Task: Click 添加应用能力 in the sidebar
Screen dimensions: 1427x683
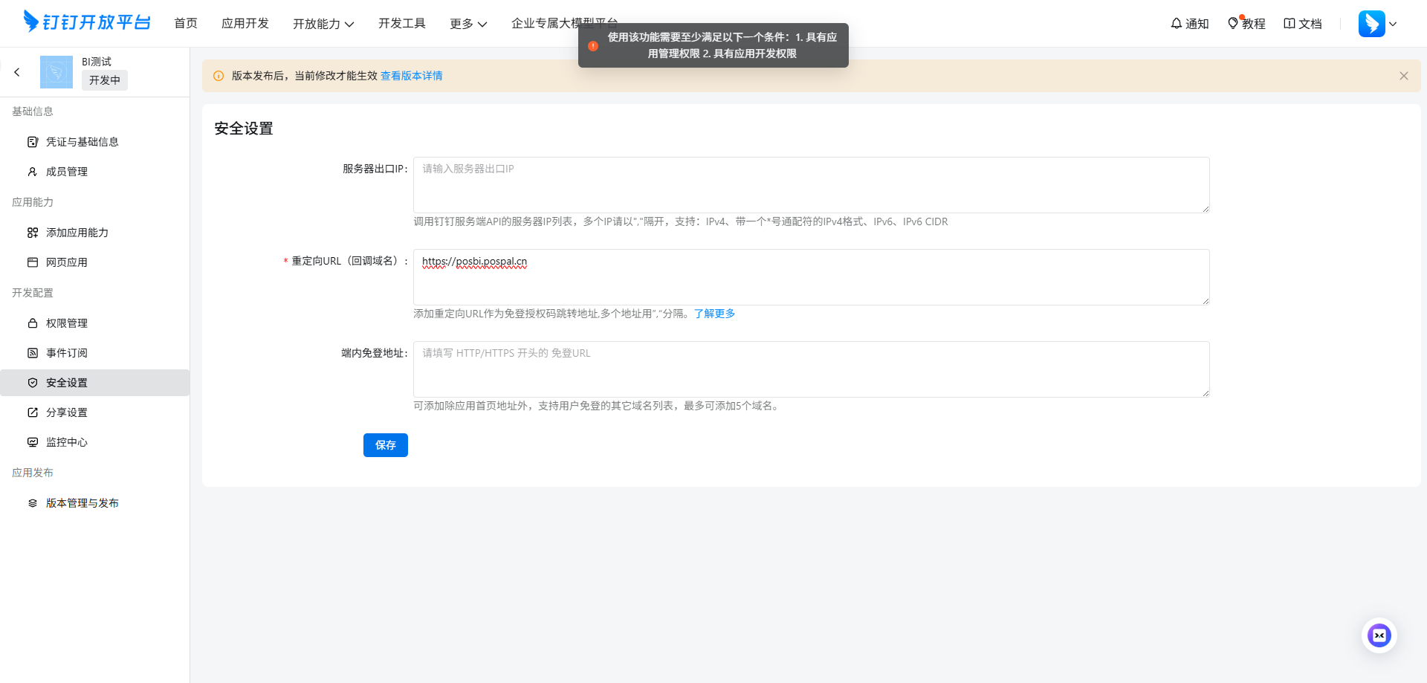Action: [77, 232]
